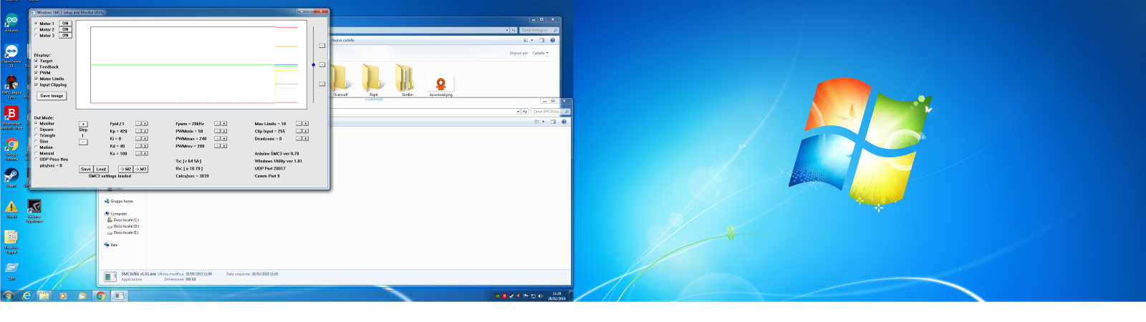The image size is (1146, 322).
Task: Switch to Google Chrome in the taskbar
Action: (101, 296)
